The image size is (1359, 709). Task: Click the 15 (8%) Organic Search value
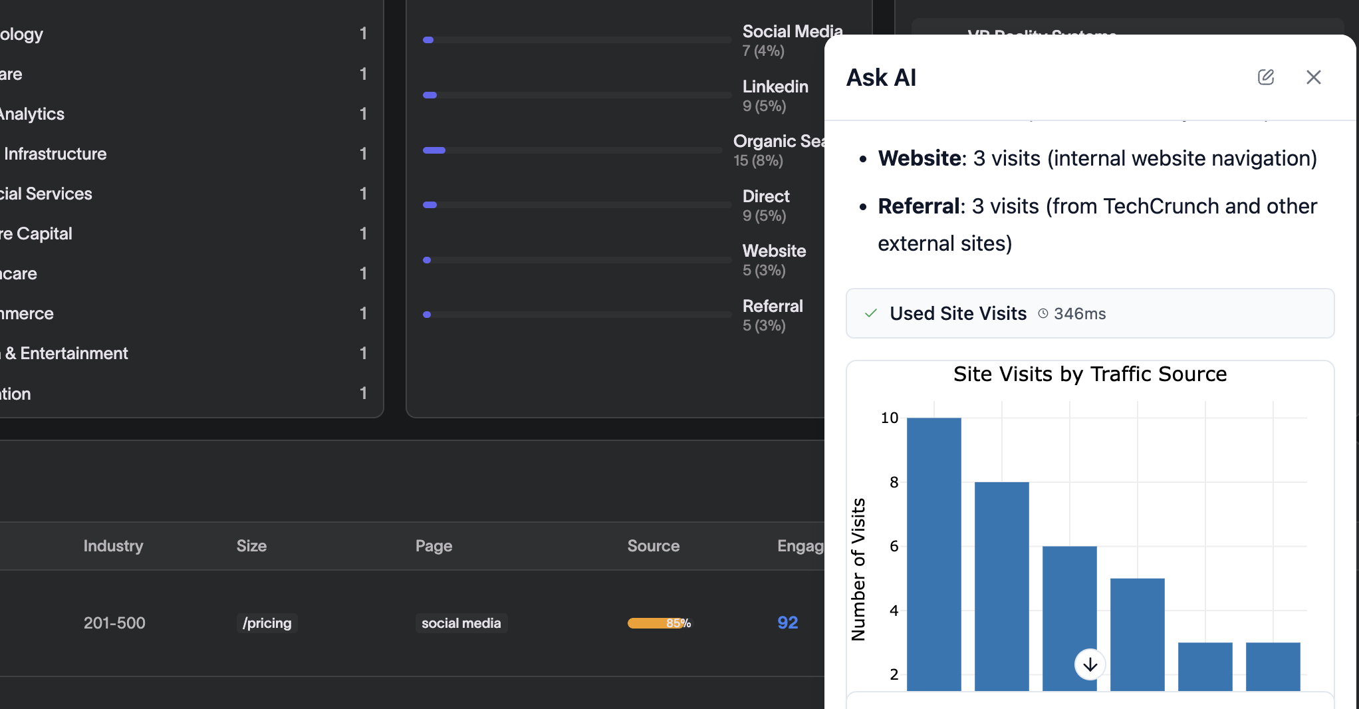[x=758, y=160]
